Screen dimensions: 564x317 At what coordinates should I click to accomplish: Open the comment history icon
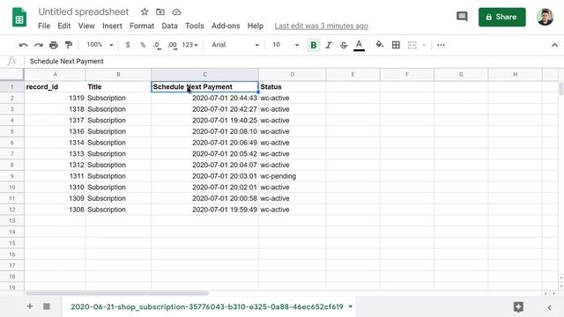[462, 17]
